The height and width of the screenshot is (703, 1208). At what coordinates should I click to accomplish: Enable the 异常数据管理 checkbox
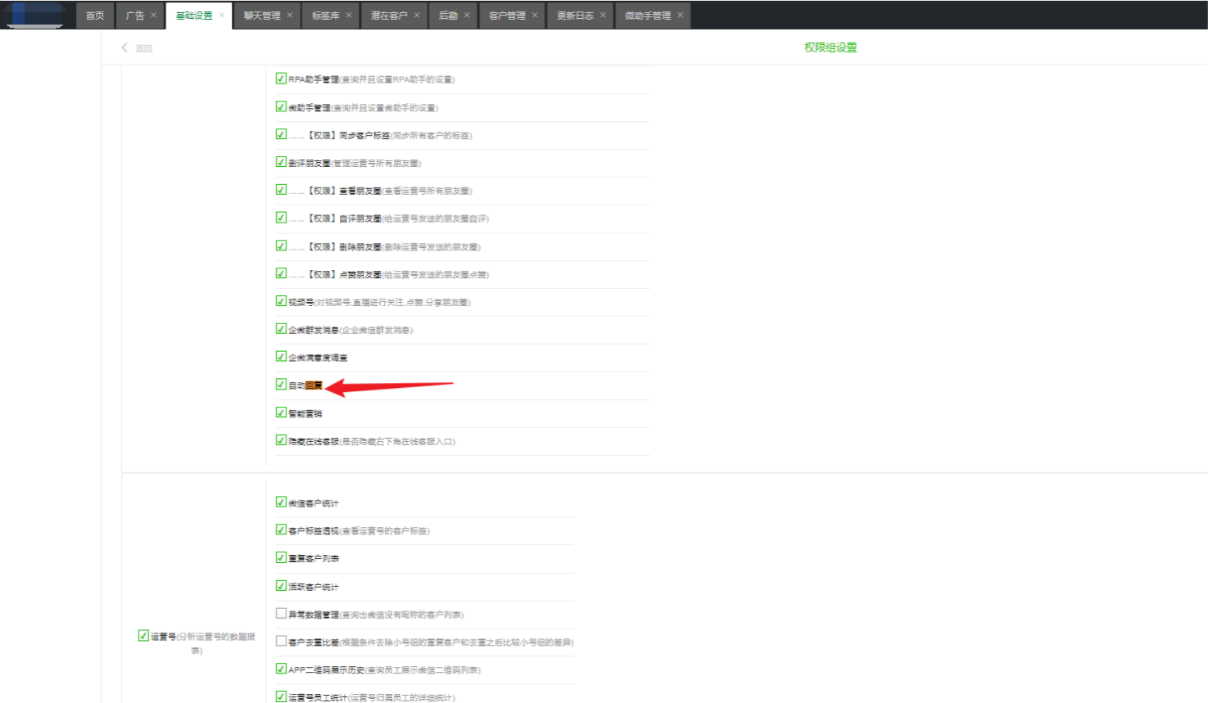[281, 613]
